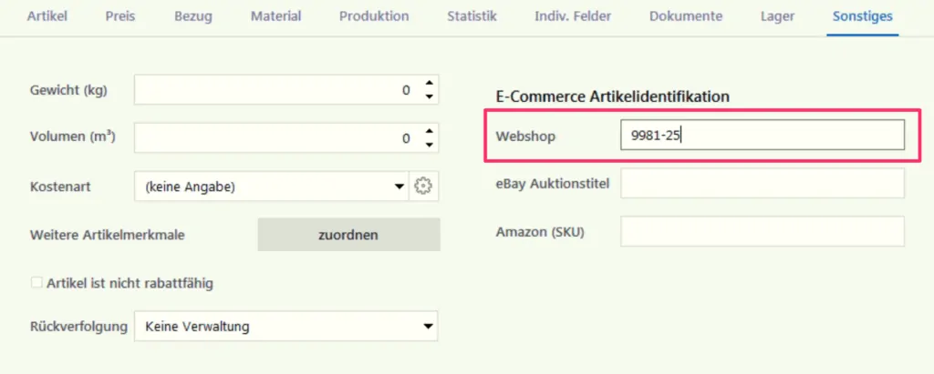View the Lager tab
This screenshot has height=374, width=934.
tap(777, 16)
